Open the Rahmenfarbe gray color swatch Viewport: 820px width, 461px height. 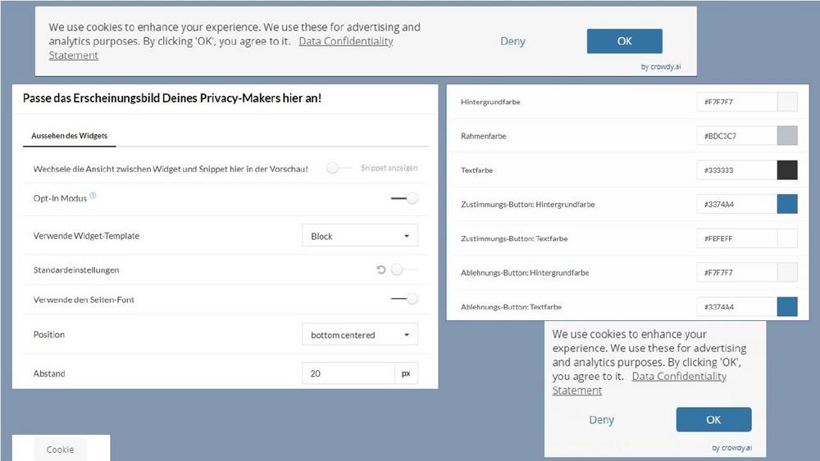pos(786,136)
